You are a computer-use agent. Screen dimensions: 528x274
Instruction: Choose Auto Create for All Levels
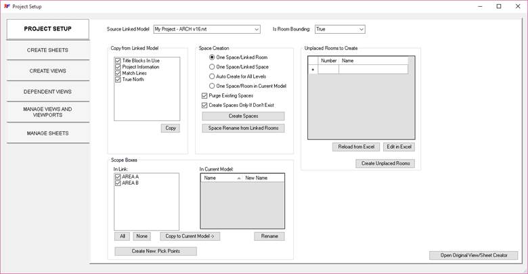click(212, 76)
